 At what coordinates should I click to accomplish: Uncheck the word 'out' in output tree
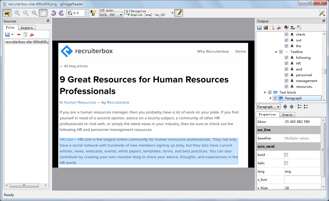(x=286, y=40)
